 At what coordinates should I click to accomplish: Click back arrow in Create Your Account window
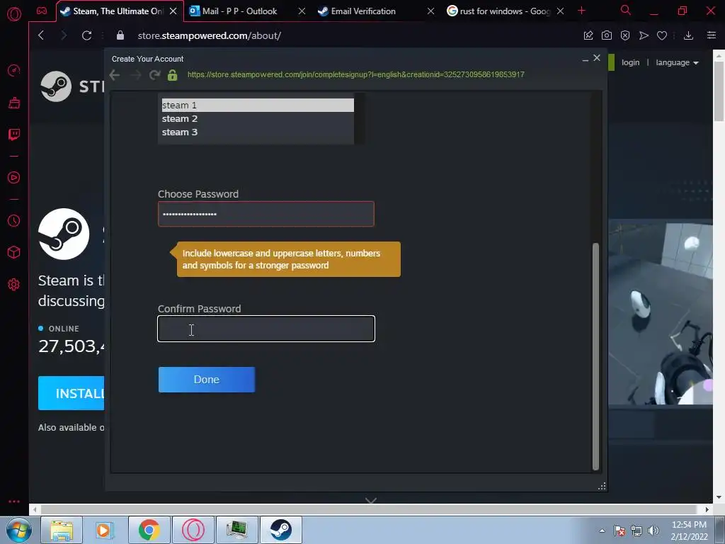[x=115, y=75]
